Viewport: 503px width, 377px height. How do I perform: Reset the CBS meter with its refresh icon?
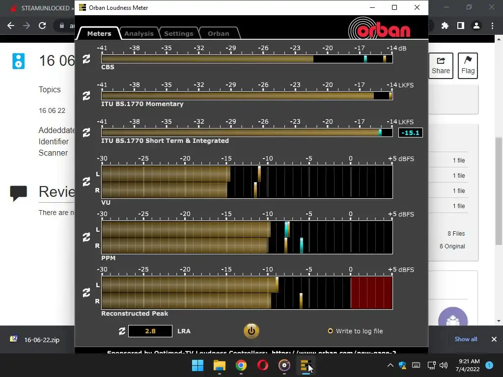(86, 59)
